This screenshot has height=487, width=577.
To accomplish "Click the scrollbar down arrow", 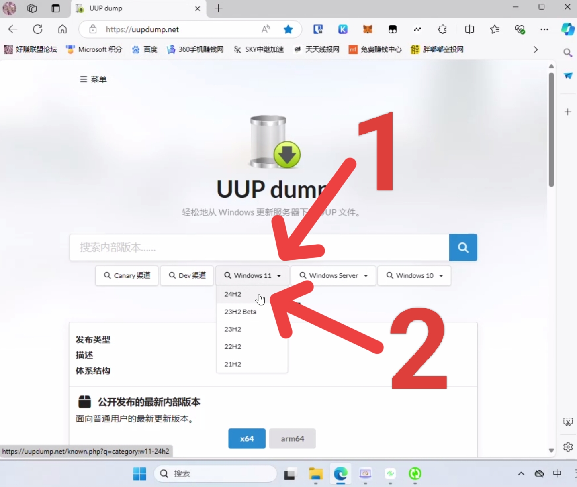I will coord(551,451).
